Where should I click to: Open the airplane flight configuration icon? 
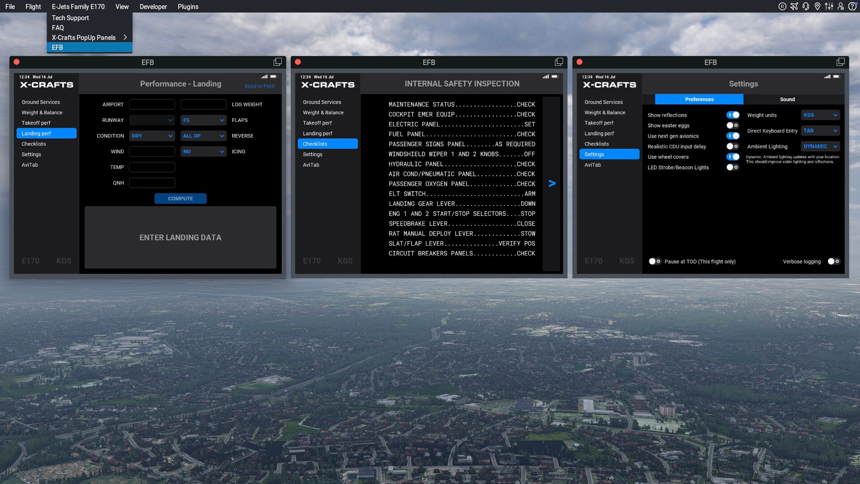tap(794, 6)
